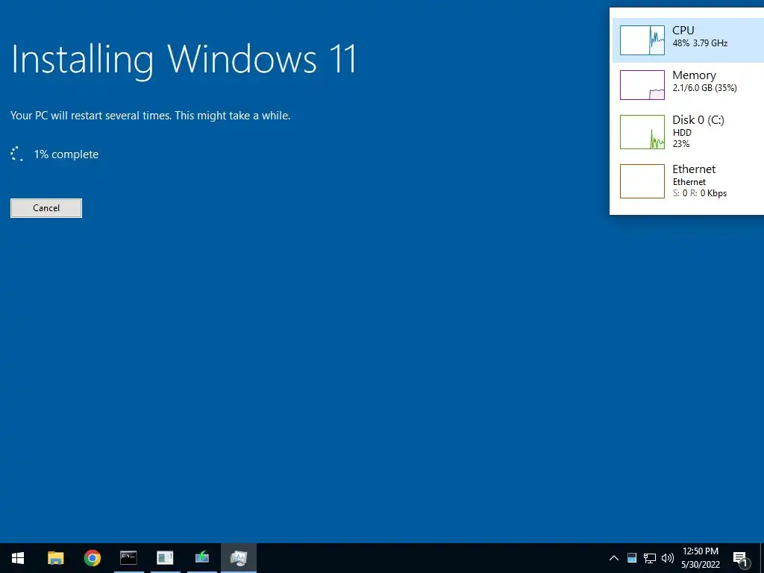
Task: Open the fourth taskbar app with window icon
Action: [165, 558]
